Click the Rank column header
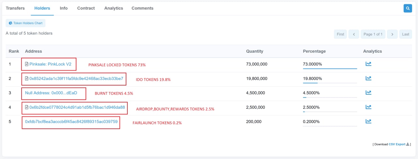 click(x=14, y=51)
